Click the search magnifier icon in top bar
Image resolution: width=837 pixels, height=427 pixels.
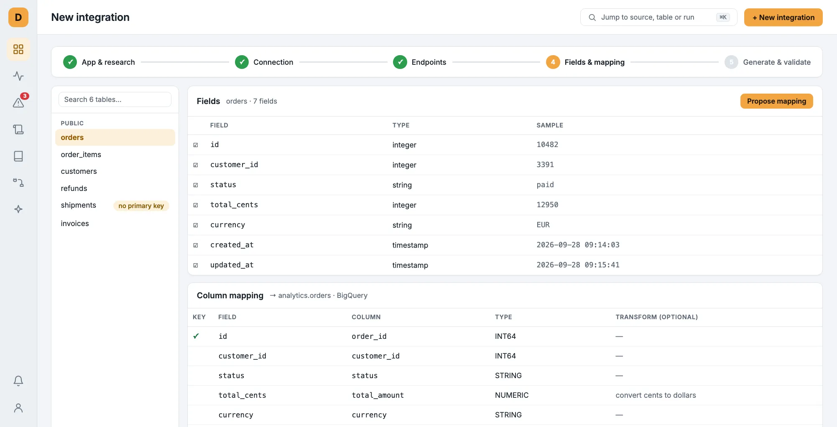coord(592,18)
